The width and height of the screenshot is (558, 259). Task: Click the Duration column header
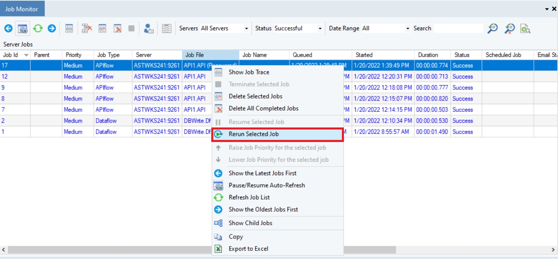pyautogui.click(x=428, y=55)
